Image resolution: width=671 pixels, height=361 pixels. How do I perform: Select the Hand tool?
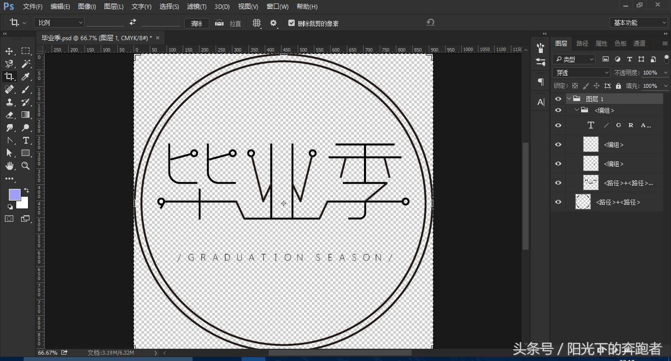tap(10, 166)
